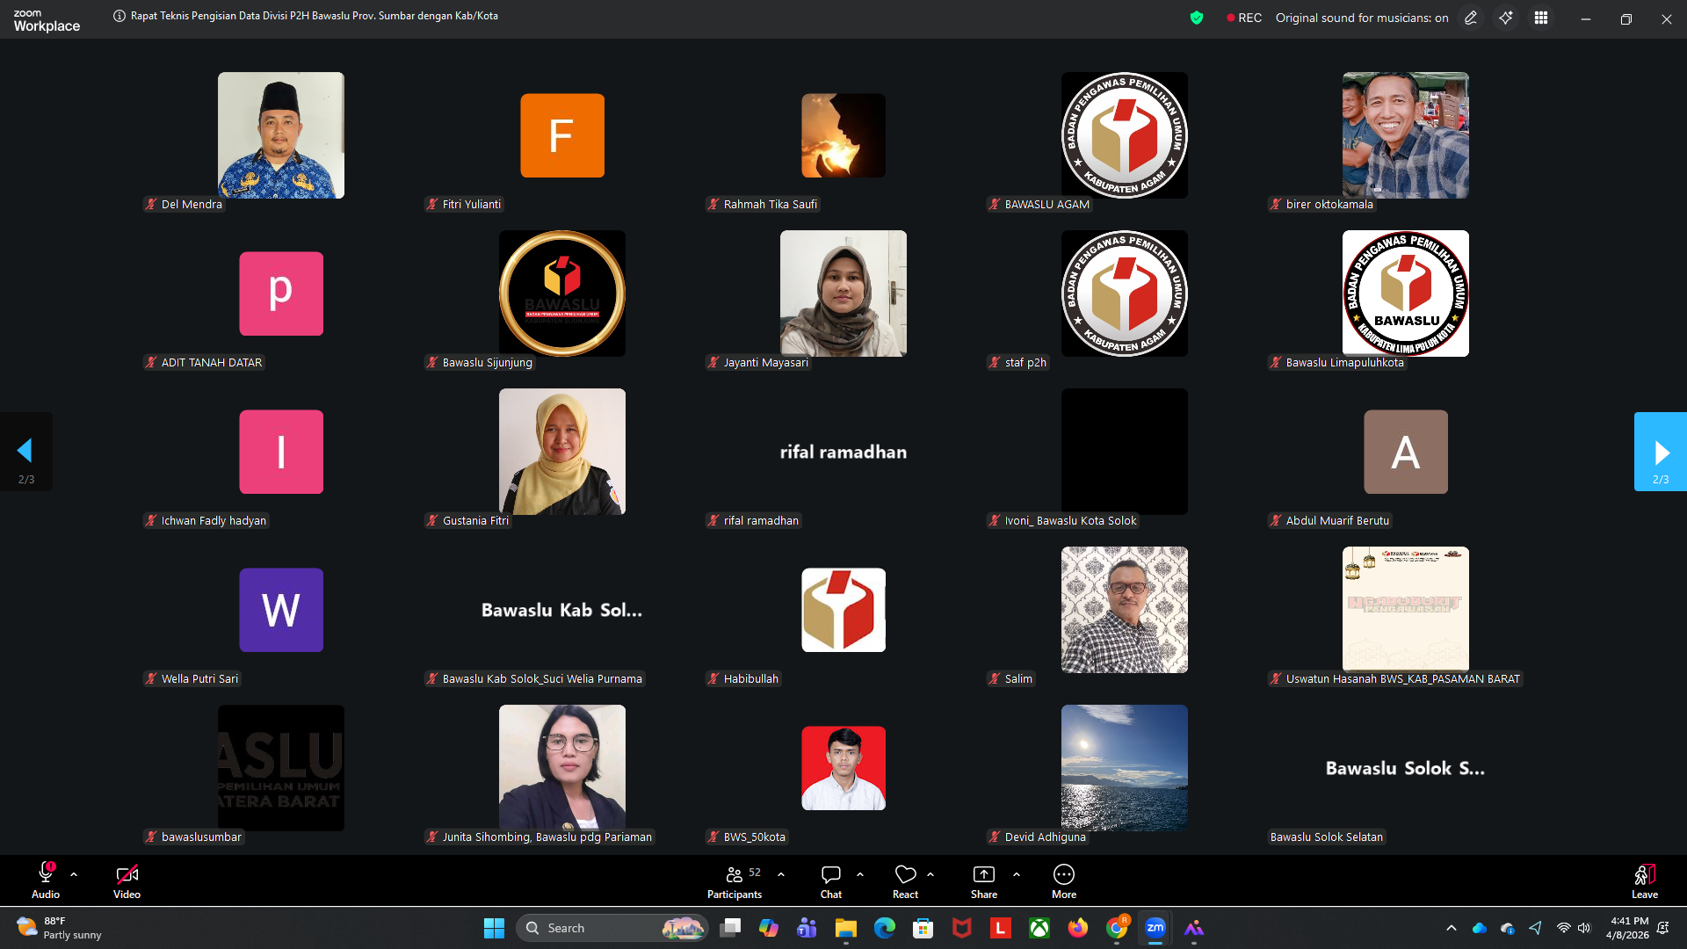Open the Chat panel icon
The width and height of the screenshot is (1687, 949).
(x=830, y=874)
